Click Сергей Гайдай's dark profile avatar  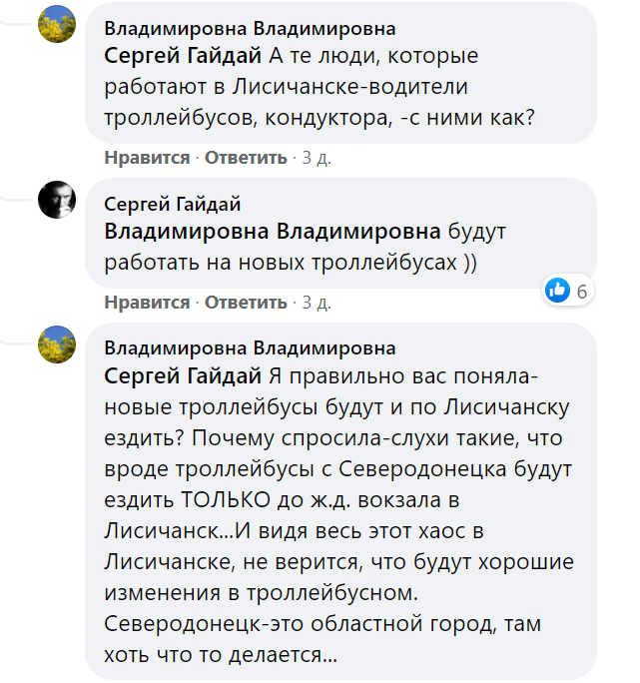point(57,201)
